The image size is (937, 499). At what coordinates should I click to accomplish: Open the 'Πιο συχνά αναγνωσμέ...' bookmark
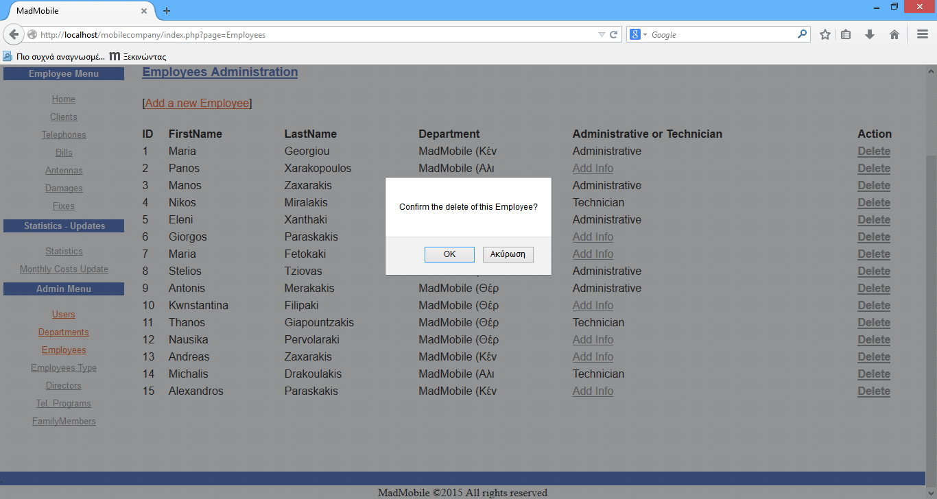(x=54, y=56)
